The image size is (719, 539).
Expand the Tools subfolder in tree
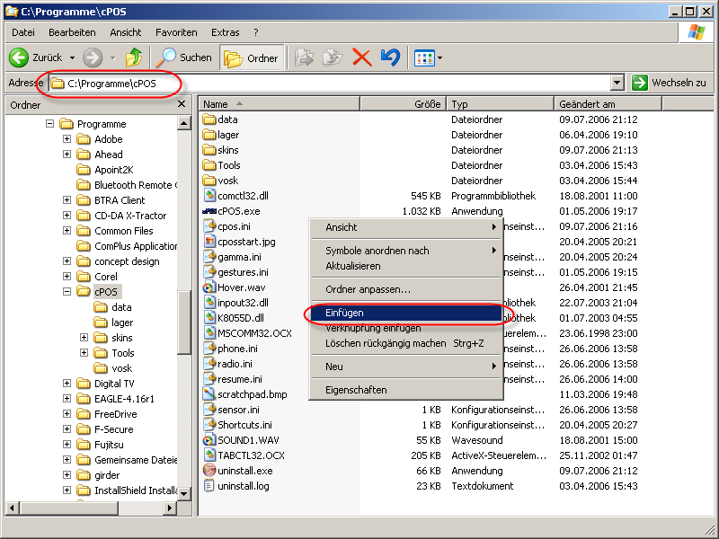click(x=84, y=353)
